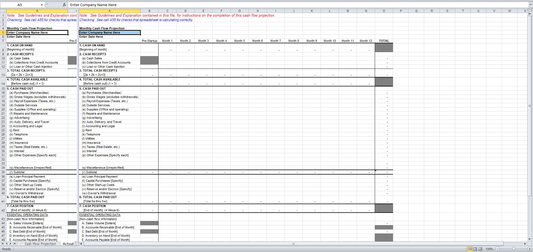Click '(s) Loan Principal Payment' in right pane
The height and width of the screenshot is (252, 533).
pyautogui.click(x=100, y=177)
